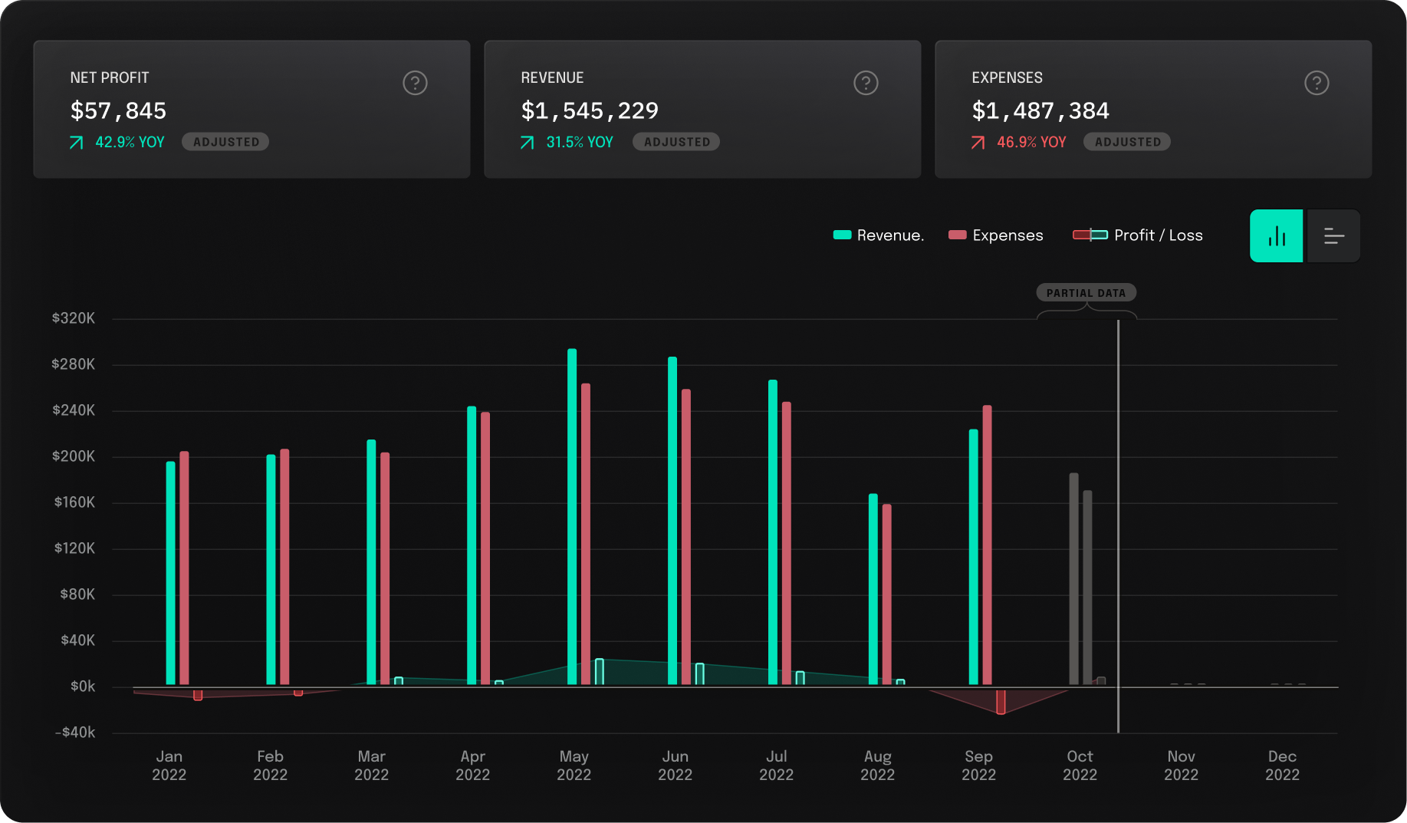The image size is (1407, 823).
Task: Open the Revenue card help icon
Action: pyautogui.click(x=866, y=83)
